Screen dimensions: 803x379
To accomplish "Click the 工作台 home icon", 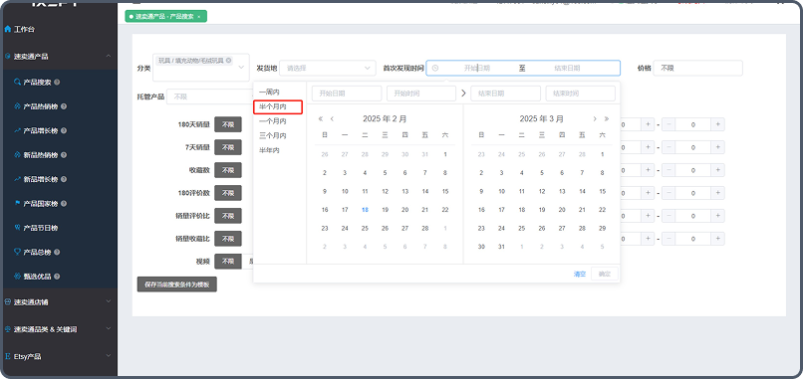I will [7, 29].
